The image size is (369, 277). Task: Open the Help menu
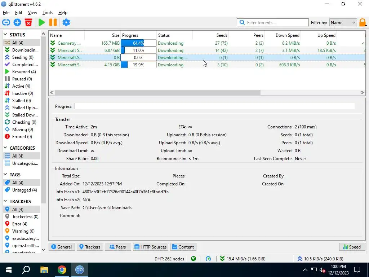(x=63, y=13)
